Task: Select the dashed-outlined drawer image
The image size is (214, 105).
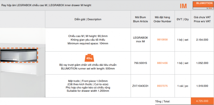Action: coord(19,55)
